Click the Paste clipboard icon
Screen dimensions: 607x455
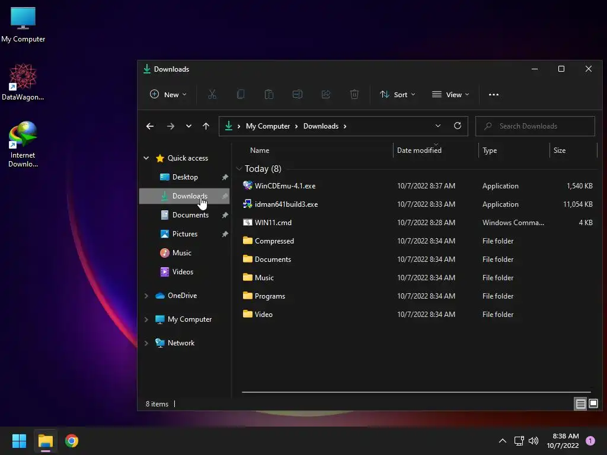[x=269, y=94]
